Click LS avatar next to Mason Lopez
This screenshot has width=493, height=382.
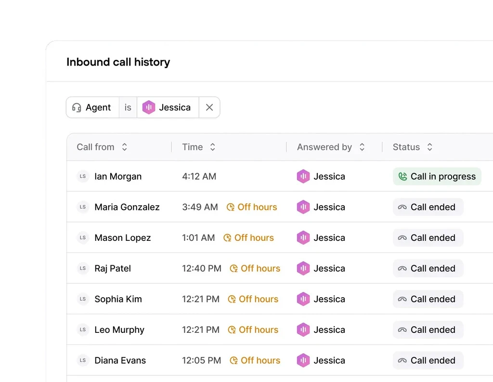(x=83, y=237)
